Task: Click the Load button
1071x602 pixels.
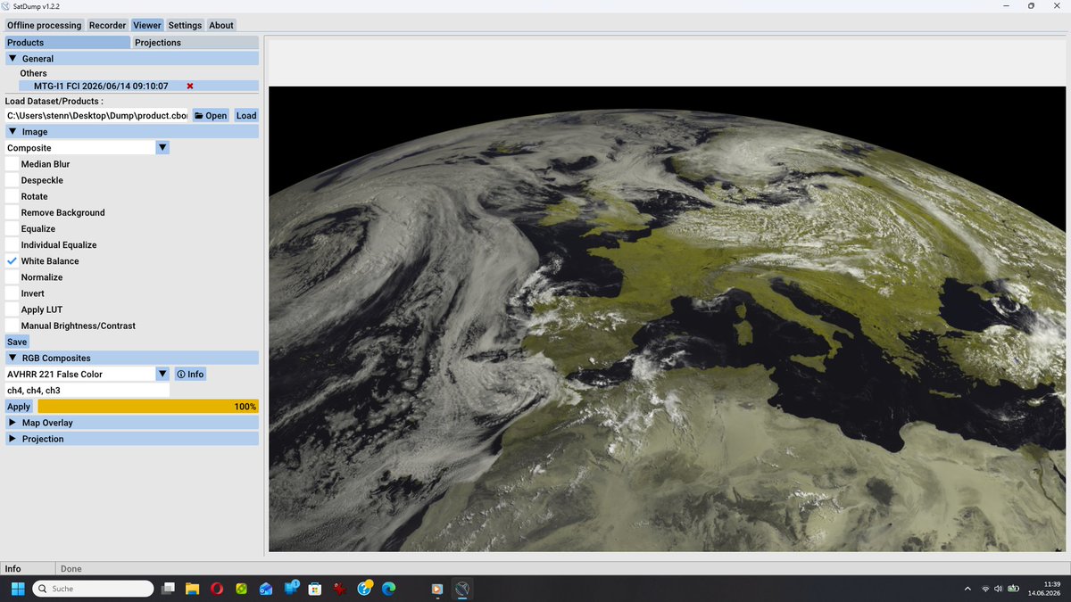Action: [246, 116]
